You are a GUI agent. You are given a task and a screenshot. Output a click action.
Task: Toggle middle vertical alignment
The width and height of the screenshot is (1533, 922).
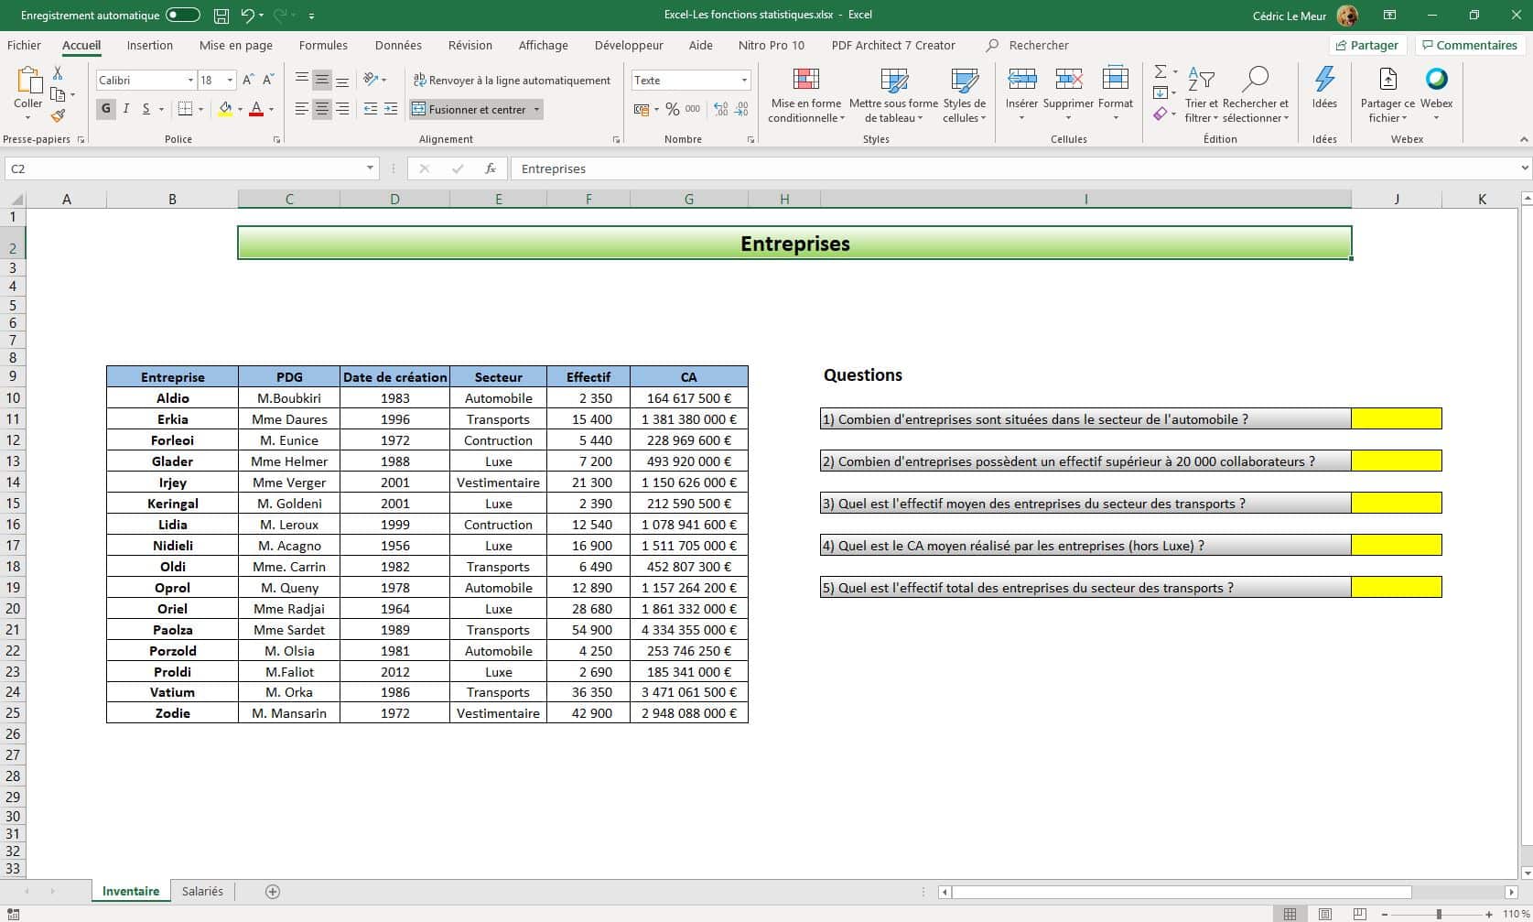point(322,80)
